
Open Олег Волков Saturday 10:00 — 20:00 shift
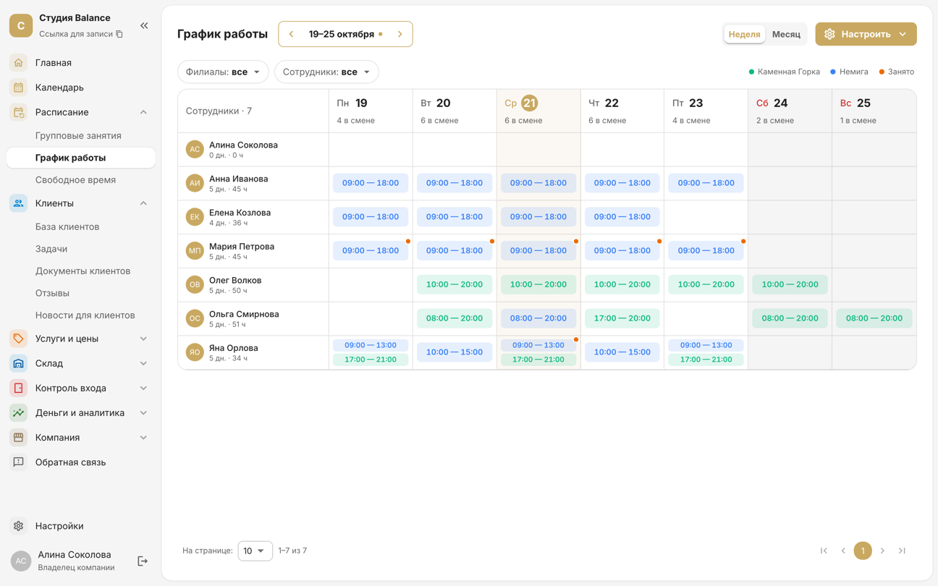790,284
